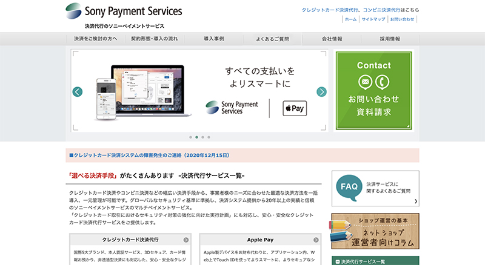Click the Apple Pay carousel slide image

199,91
